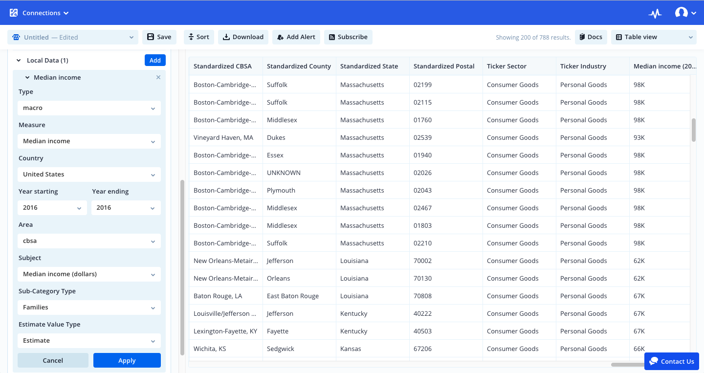Collapse the Median income item

[x=28, y=77]
